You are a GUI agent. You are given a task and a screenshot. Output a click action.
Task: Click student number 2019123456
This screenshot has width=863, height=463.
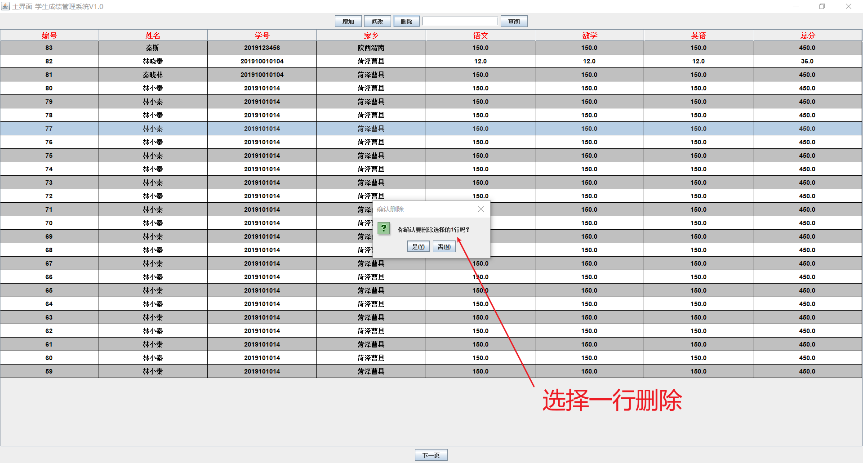pyautogui.click(x=262, y=48)
